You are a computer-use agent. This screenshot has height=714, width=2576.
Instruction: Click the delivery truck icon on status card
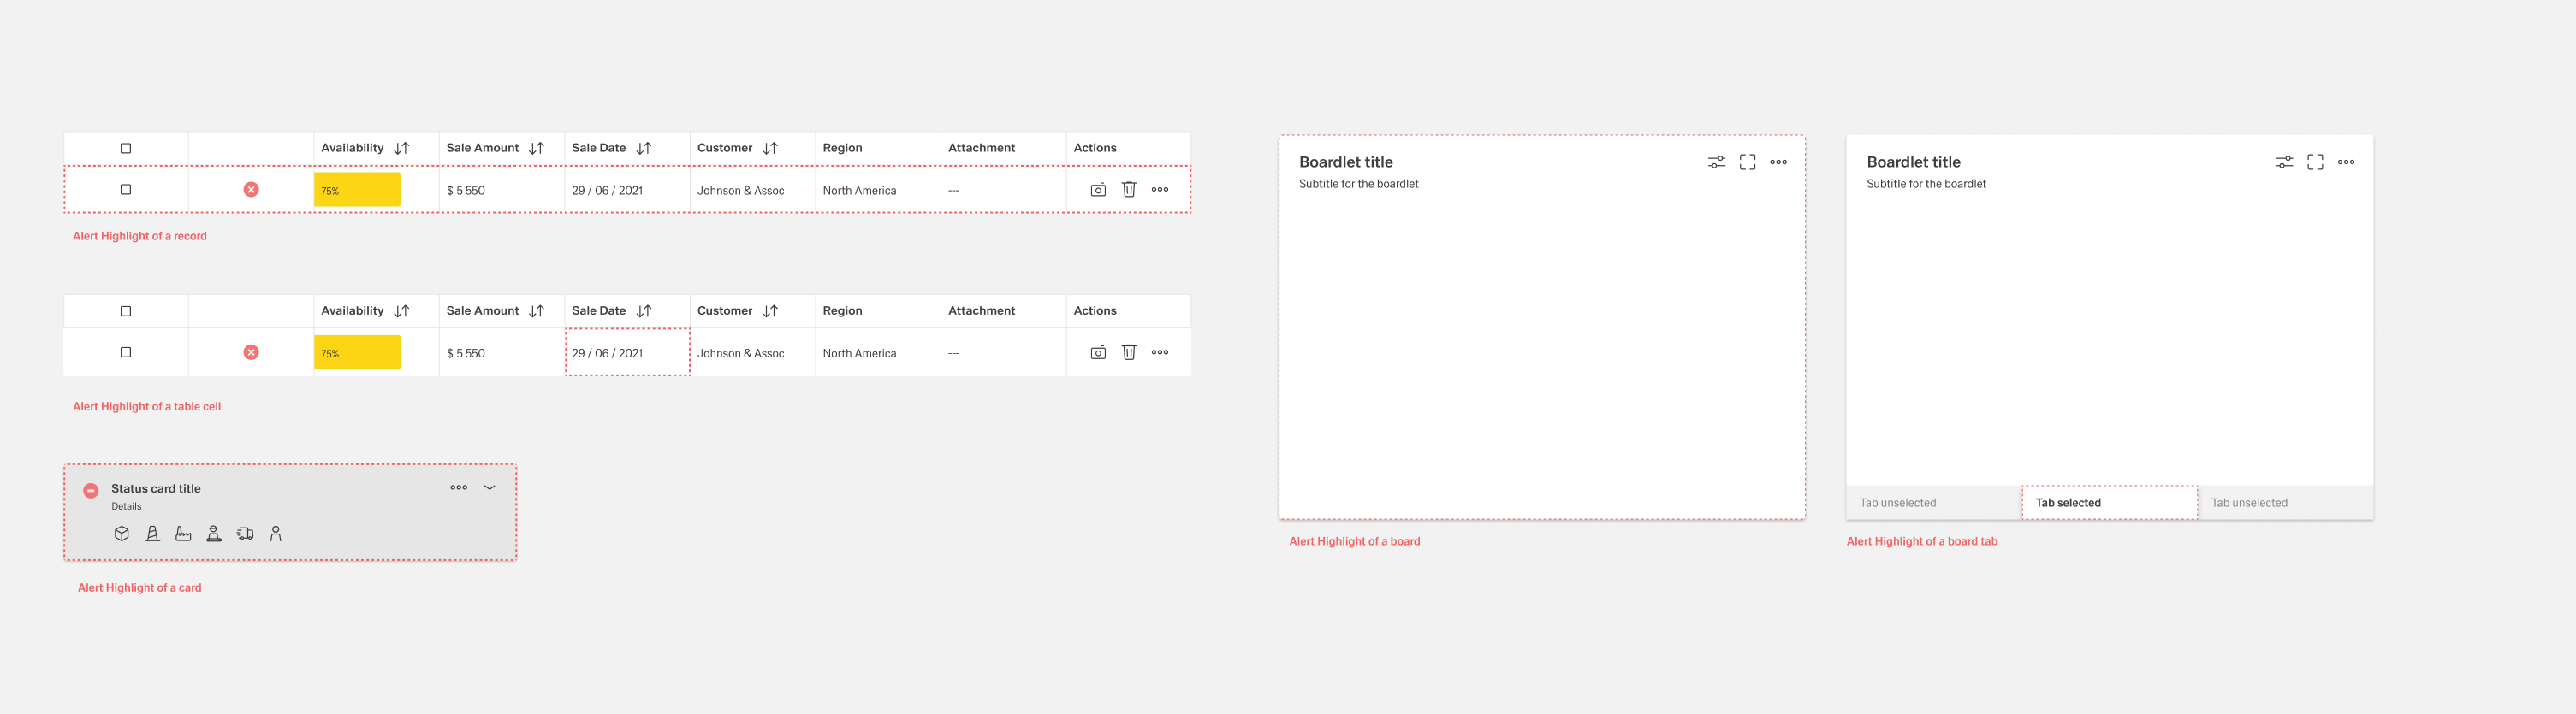click(245, 534)
